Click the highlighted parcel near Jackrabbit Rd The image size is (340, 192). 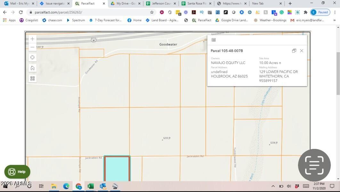tap(117, 168)
